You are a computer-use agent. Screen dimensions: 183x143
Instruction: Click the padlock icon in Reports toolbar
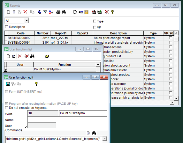[86, 12]
